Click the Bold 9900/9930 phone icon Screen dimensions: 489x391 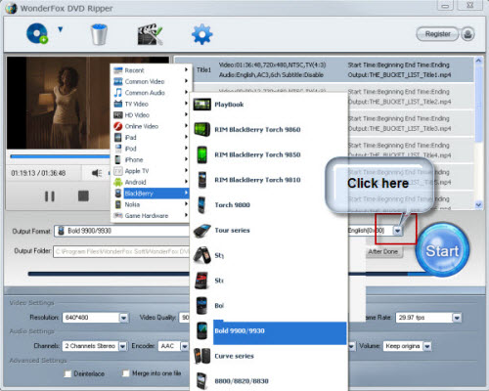(x=201, y=330)
